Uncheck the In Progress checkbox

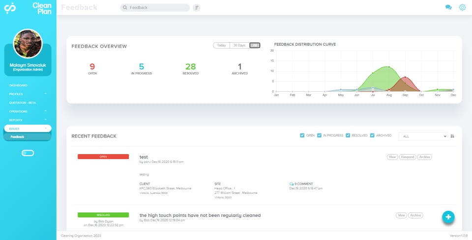[x=319, y=135]
